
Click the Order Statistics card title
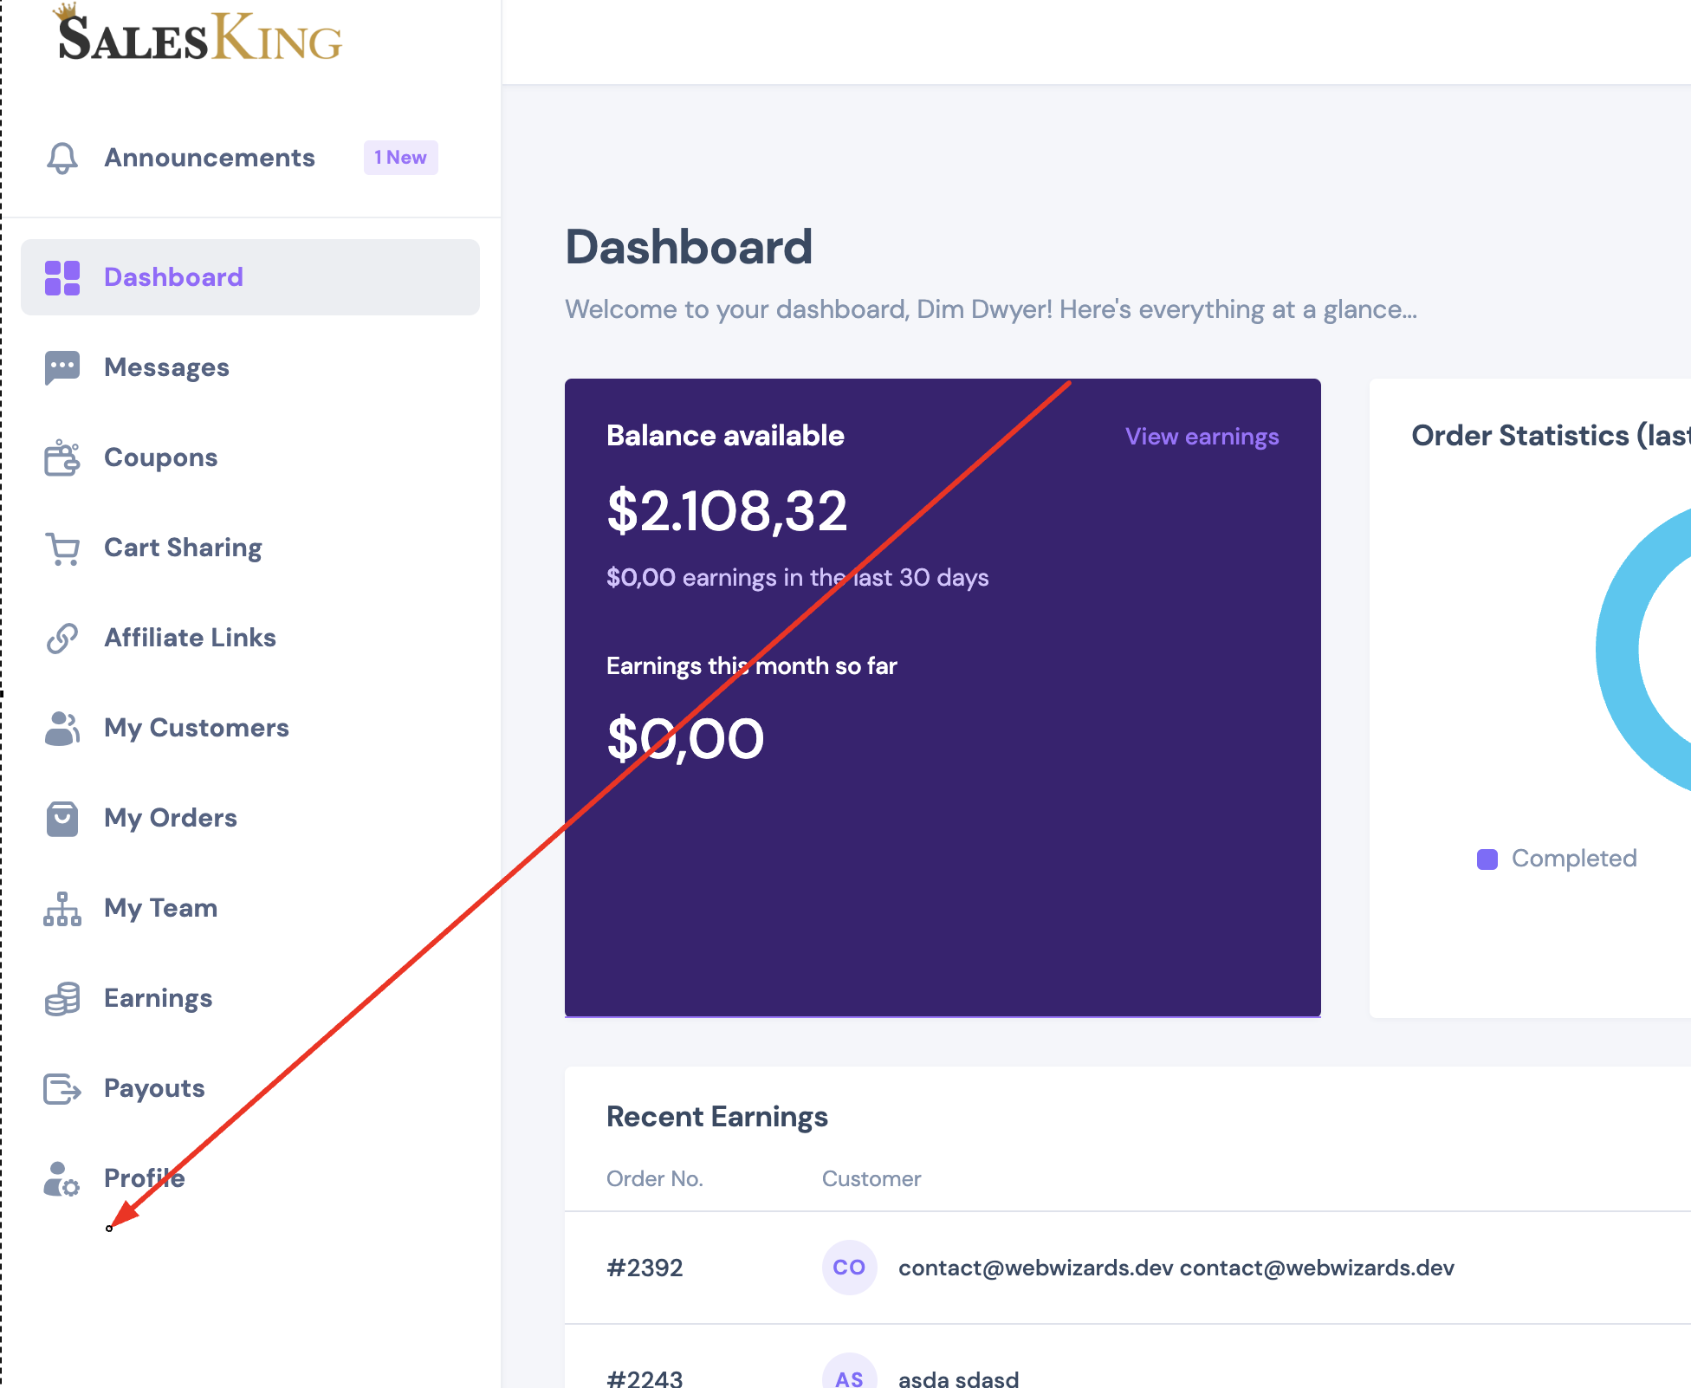click(1551, 436)
